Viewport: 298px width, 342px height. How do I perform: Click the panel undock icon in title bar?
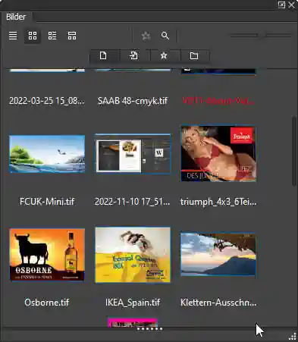tap(281, 5)
